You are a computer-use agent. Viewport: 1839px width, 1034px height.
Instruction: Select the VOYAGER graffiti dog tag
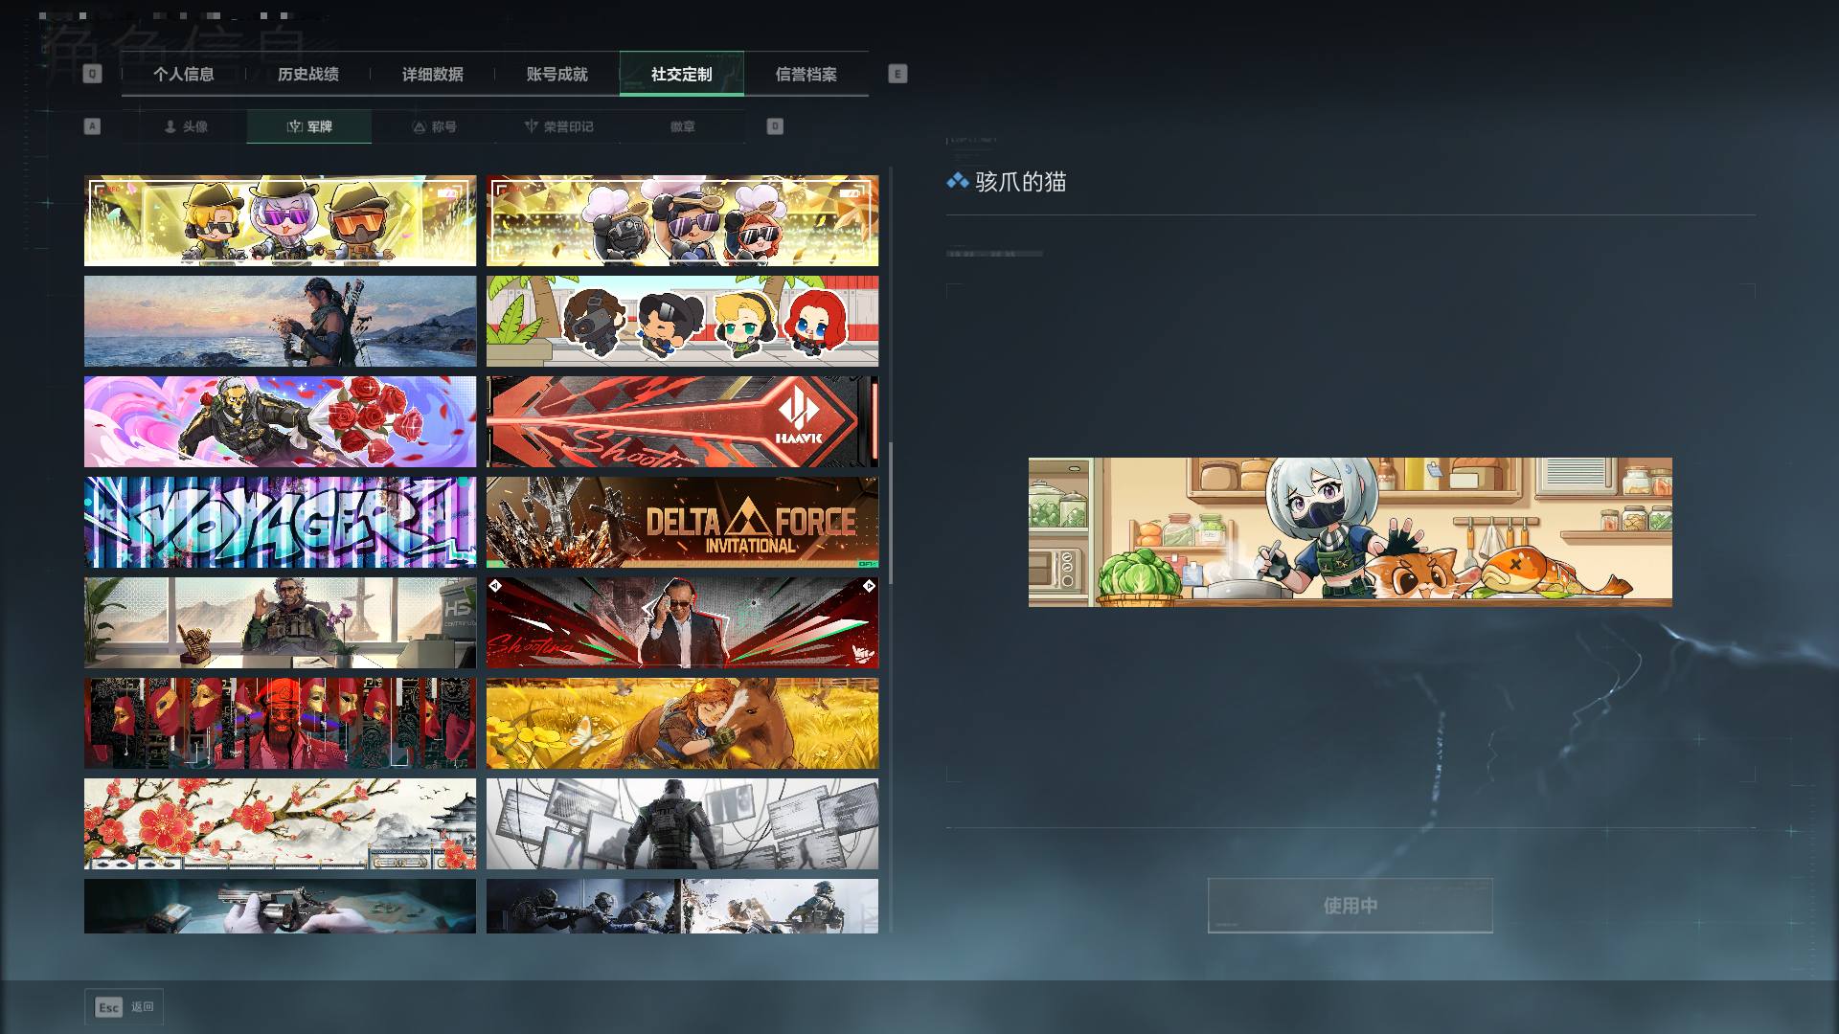pyautogui.click(x=280, y=523)
